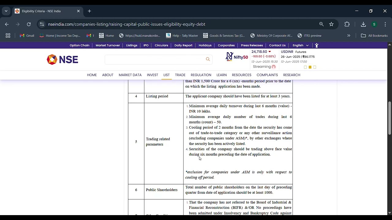Open the REGULATION menu

[x=201, y=75]
